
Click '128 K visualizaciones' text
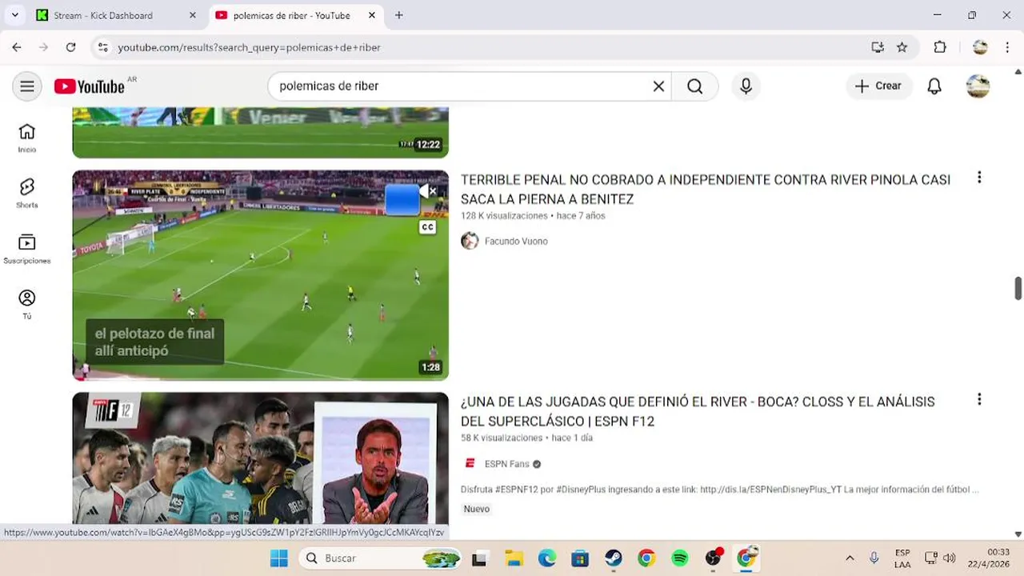coord(504,216)
